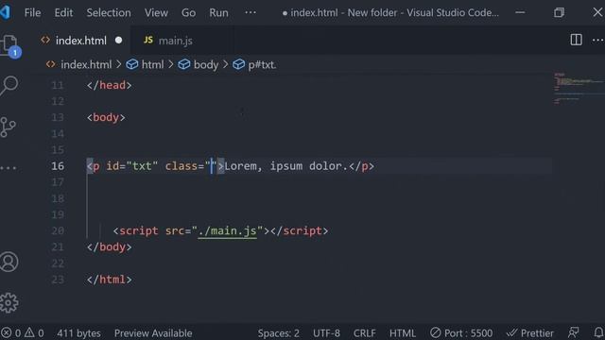605x340 pixels.
Task: Open the Search view icon
Action: point(9,85)
